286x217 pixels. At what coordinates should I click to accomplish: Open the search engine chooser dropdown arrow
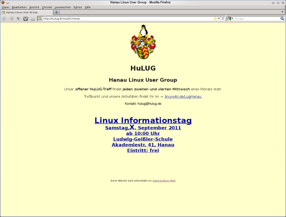[x=232, y=19]
